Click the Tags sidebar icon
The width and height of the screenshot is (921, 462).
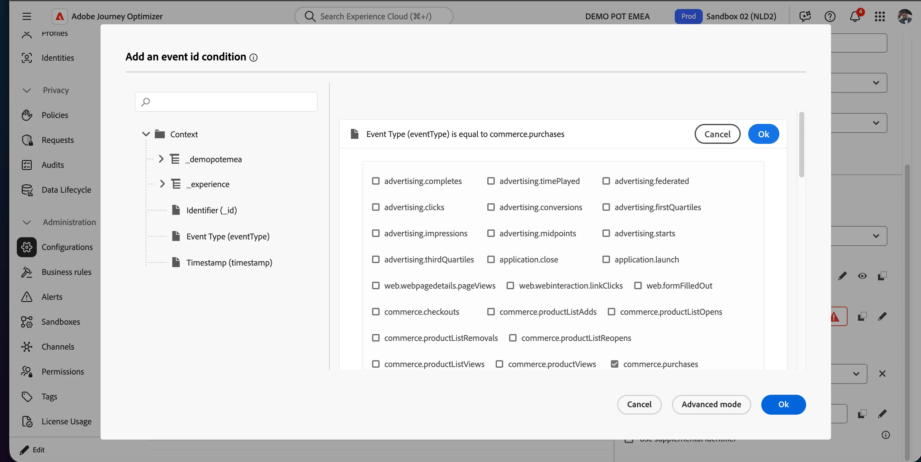click(27, 397)
